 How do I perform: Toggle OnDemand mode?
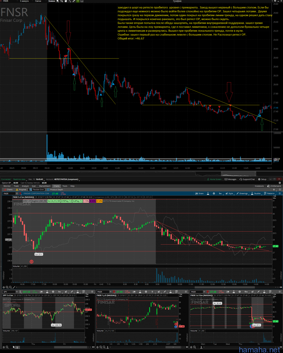click(x=274, y=186)
